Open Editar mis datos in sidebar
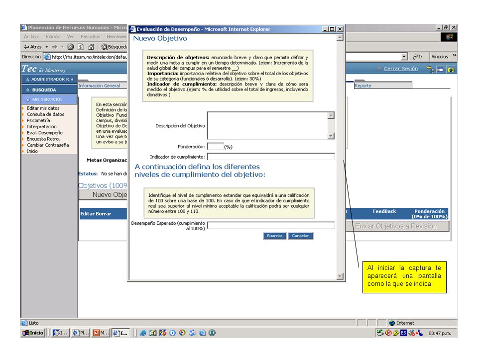The width and height of the screenshot is (478, 358). (x=43, y=108)
